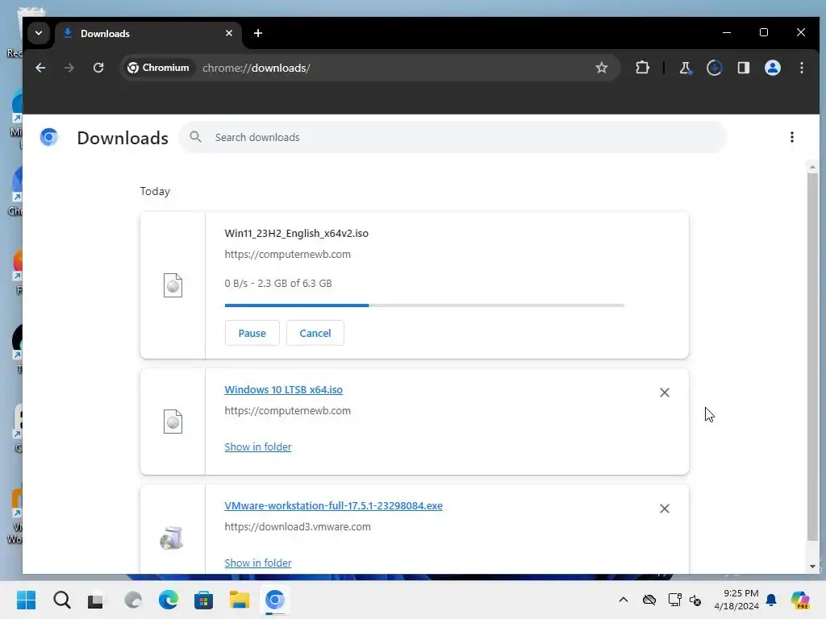Go back using the browser back arrow

[x=40, y=68]
